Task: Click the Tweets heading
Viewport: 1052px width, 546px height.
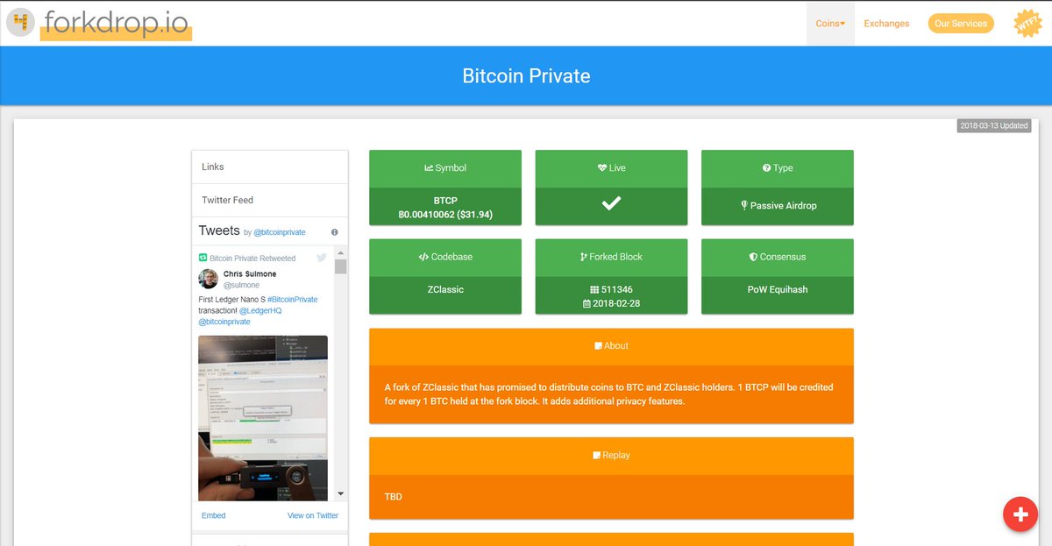Action: tap(219, 230)
